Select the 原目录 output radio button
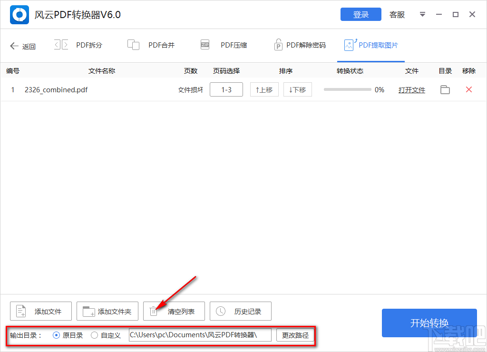The width and height of the screenshot is (487, 352). pyautogui.click(x=56, y=335)
